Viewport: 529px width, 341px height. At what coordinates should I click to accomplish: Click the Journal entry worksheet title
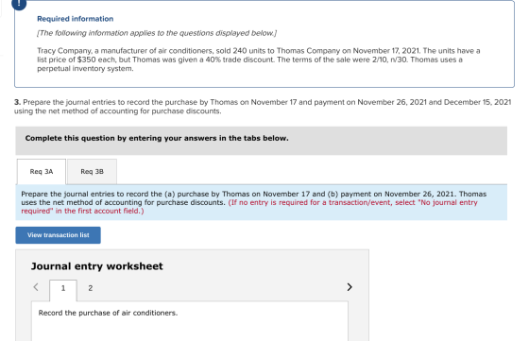[x=96, y=266]
